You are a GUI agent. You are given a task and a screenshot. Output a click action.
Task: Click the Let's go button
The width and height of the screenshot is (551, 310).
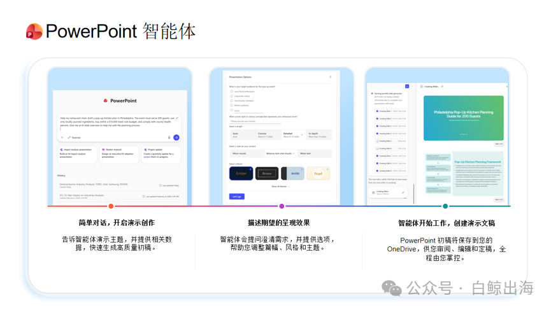pyautogui.click(x=237, y=197)
